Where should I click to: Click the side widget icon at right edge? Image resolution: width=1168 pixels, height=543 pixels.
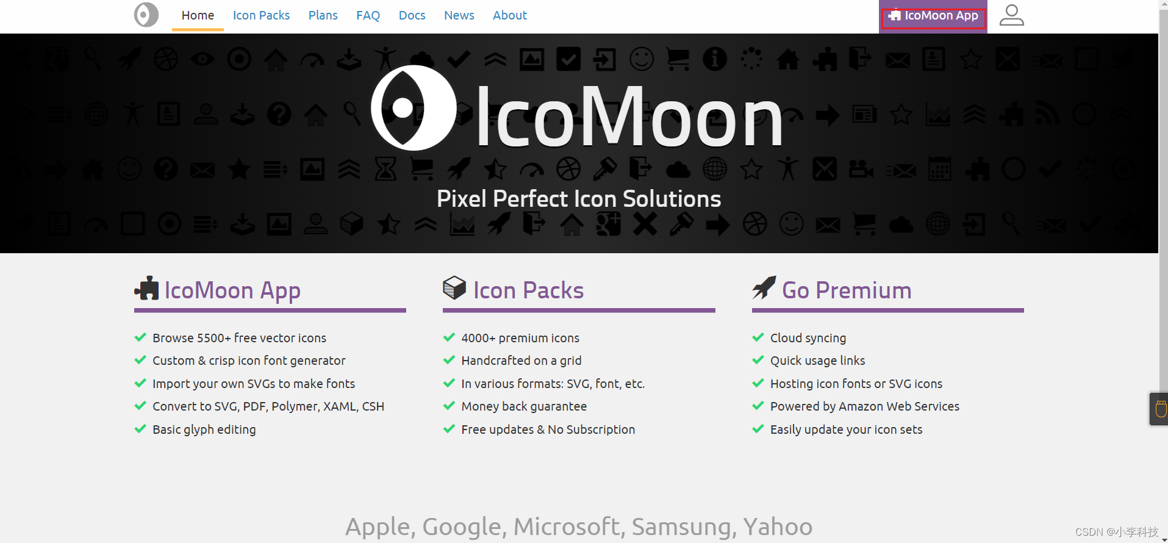1160,409
